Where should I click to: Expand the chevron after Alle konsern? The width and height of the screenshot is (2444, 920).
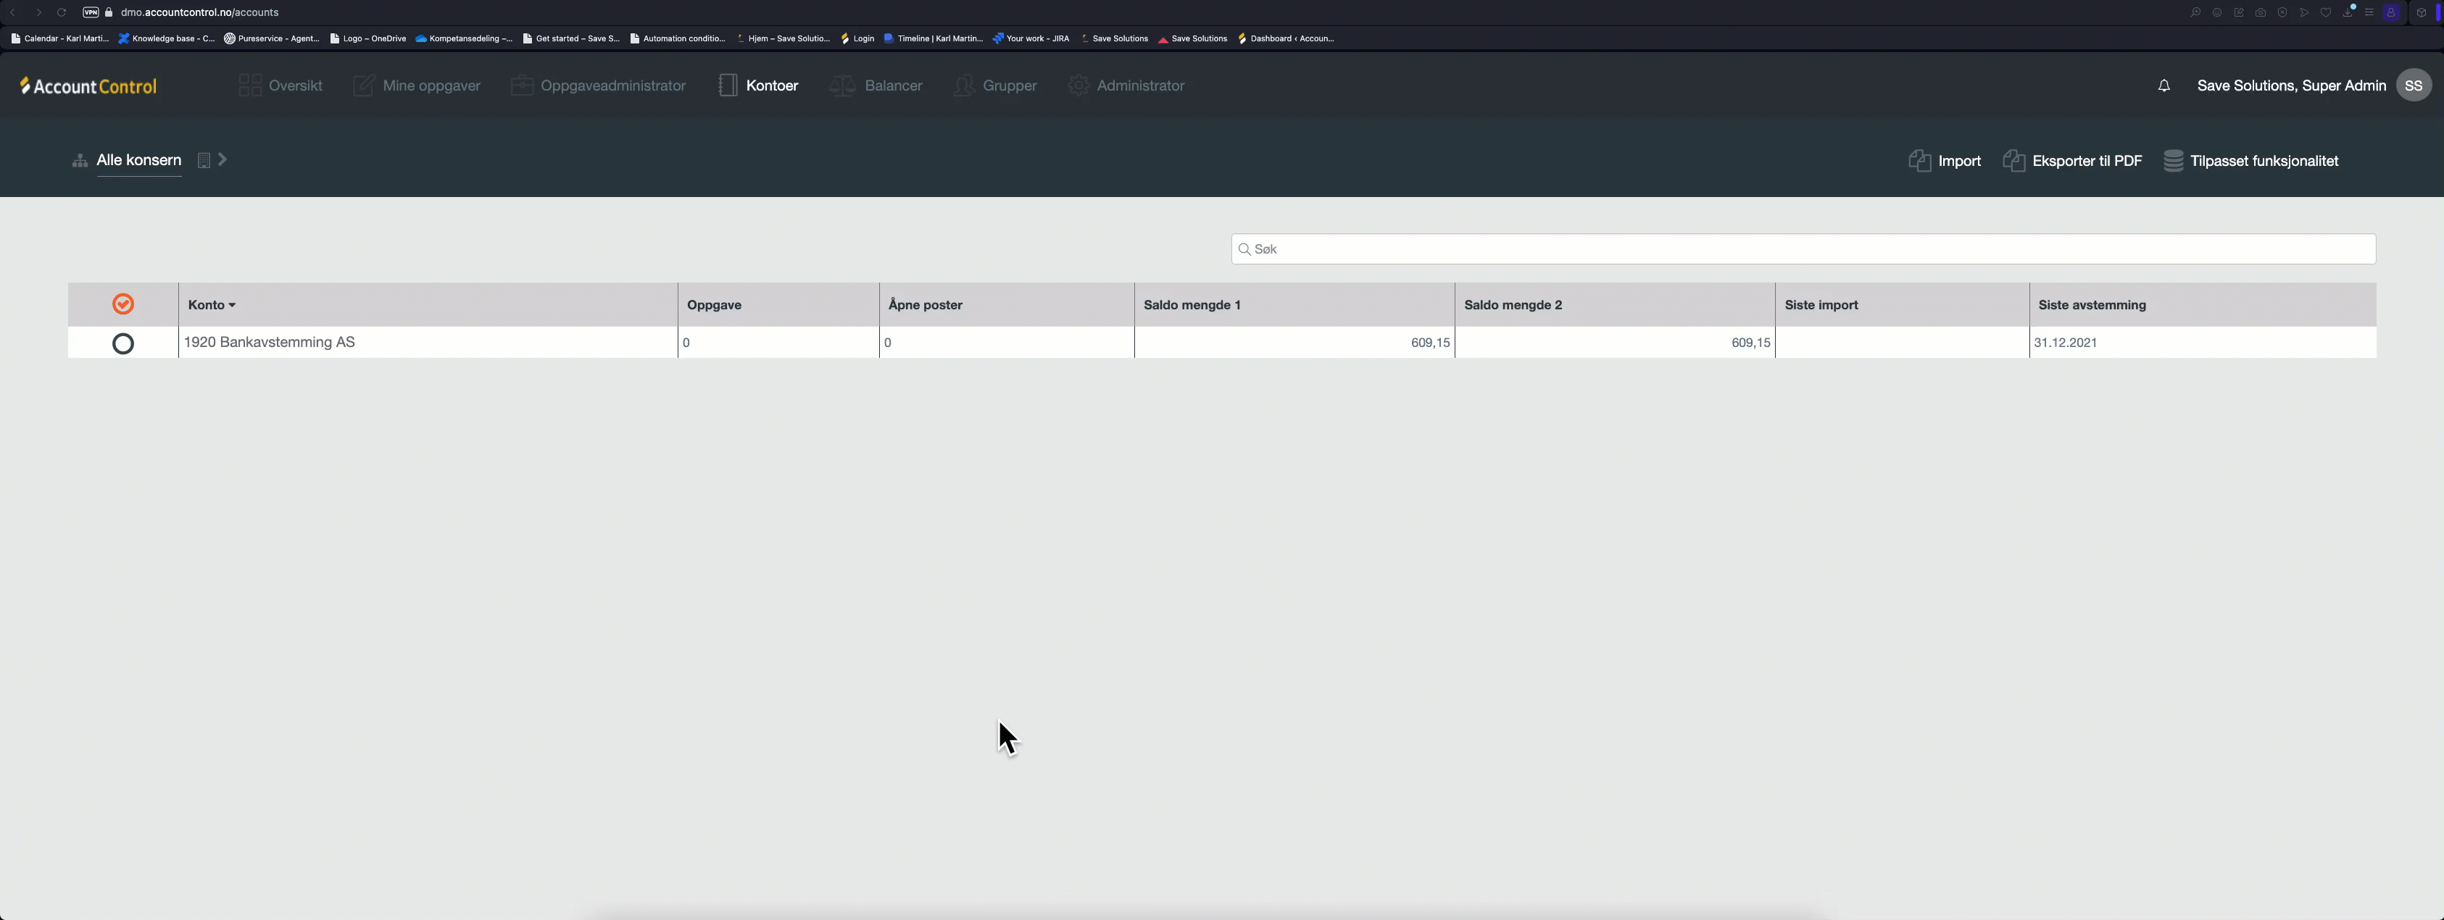click(223, 159)
